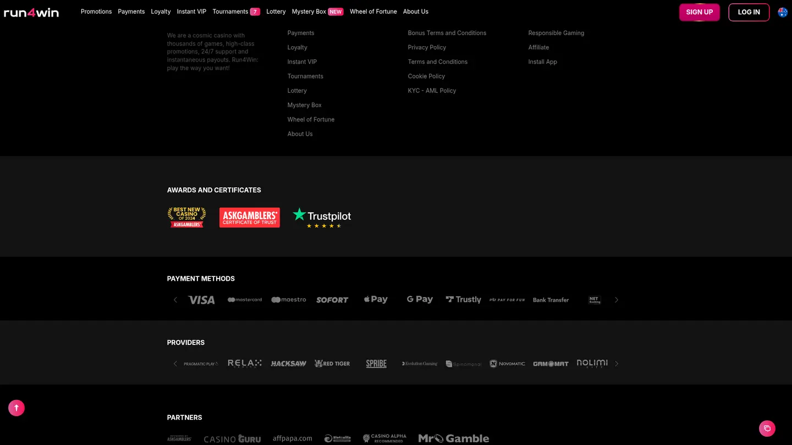Open the footer Wheel of Fortune link

click(311, 119)
